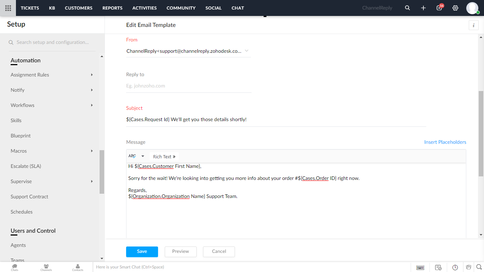Click the info icon beside Edit Email Template
The height and width of the screenshot is (272, 484).
[474, 25]
